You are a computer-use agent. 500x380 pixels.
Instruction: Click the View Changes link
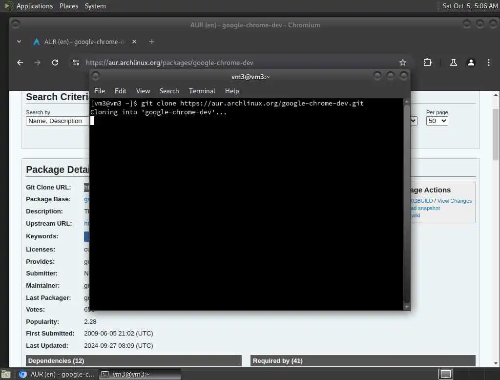click(x=455, y=201)
